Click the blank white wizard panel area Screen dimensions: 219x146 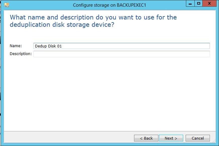click(110, 94)
